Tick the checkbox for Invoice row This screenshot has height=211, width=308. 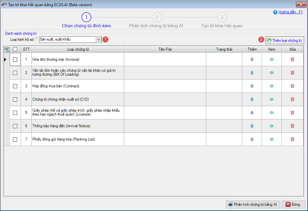click(15, 59)
